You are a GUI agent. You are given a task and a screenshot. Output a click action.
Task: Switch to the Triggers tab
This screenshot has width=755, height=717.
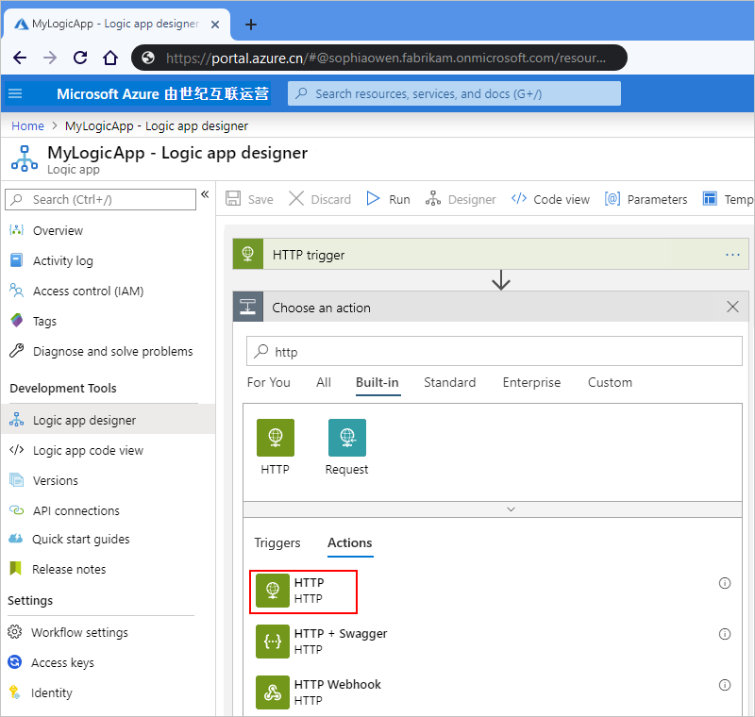(x=277, y=542)
